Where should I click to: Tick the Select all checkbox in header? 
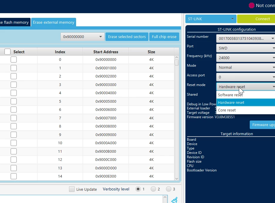coord(8,52)
